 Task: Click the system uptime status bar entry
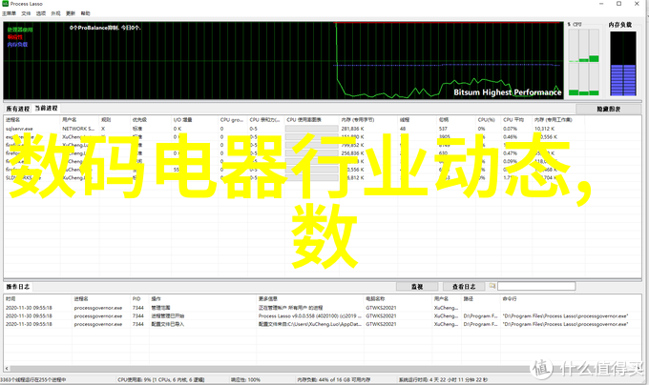coord(443,379)
